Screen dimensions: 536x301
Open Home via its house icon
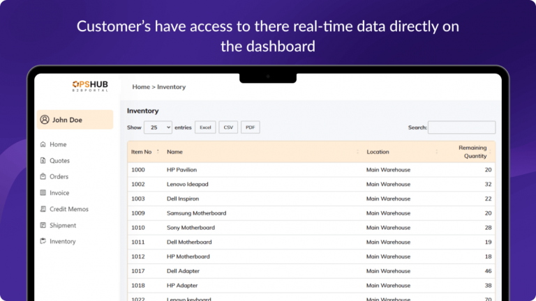click(43, 144)
